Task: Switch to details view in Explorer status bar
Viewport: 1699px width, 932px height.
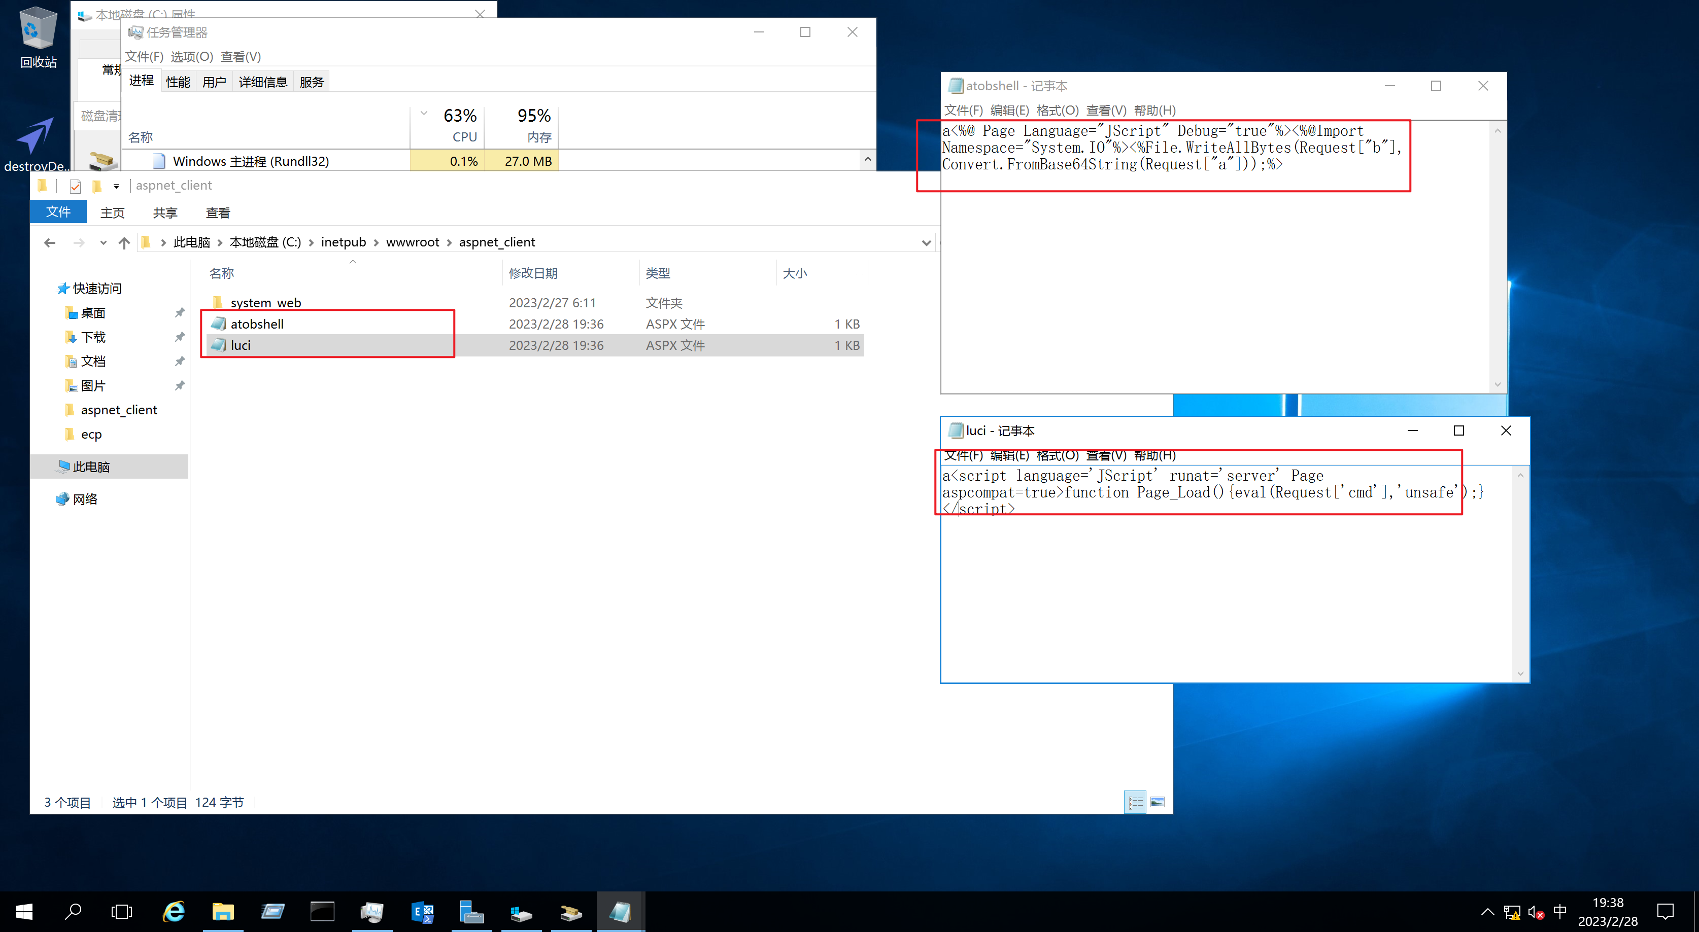Action: pos(1135,802)
